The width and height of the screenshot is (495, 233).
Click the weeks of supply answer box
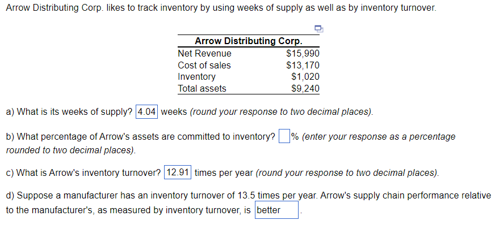pos(147,111)
